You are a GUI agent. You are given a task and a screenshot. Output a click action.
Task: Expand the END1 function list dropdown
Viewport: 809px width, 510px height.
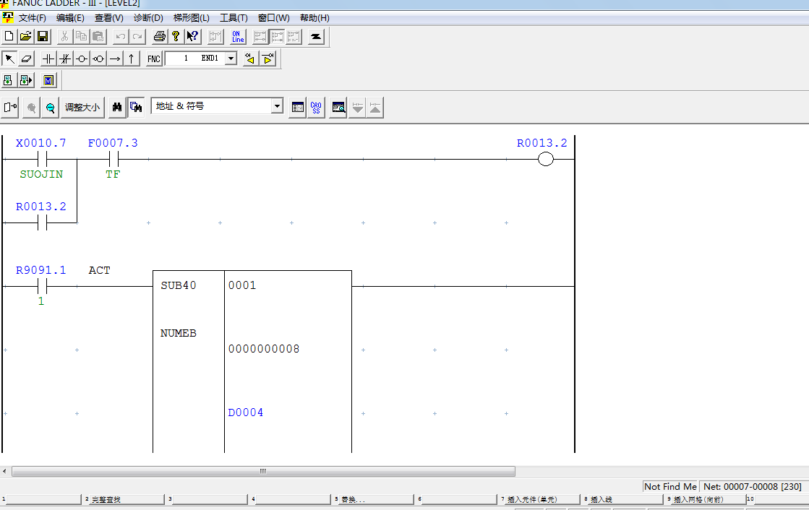pos(231,59)
